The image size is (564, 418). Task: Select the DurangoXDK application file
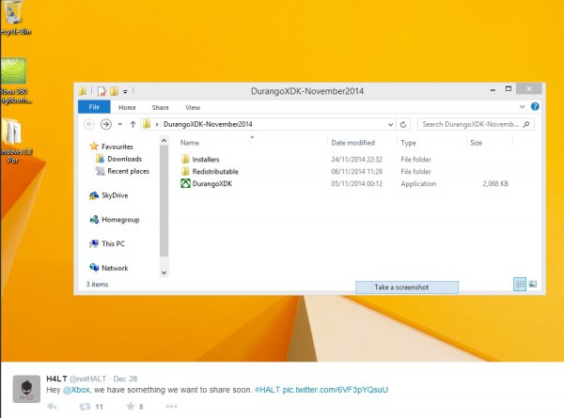tap(207, 184)
